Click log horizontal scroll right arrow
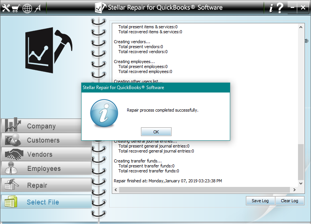Image resolution: width=311 pixels, height=224 pixels. tap(295, 190)
